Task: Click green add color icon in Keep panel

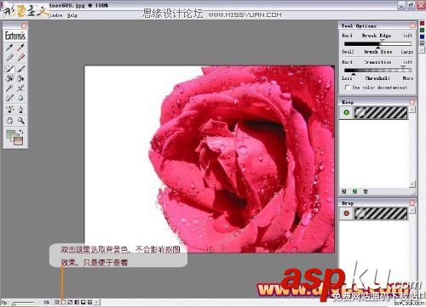Action: (x=354, y=191)
